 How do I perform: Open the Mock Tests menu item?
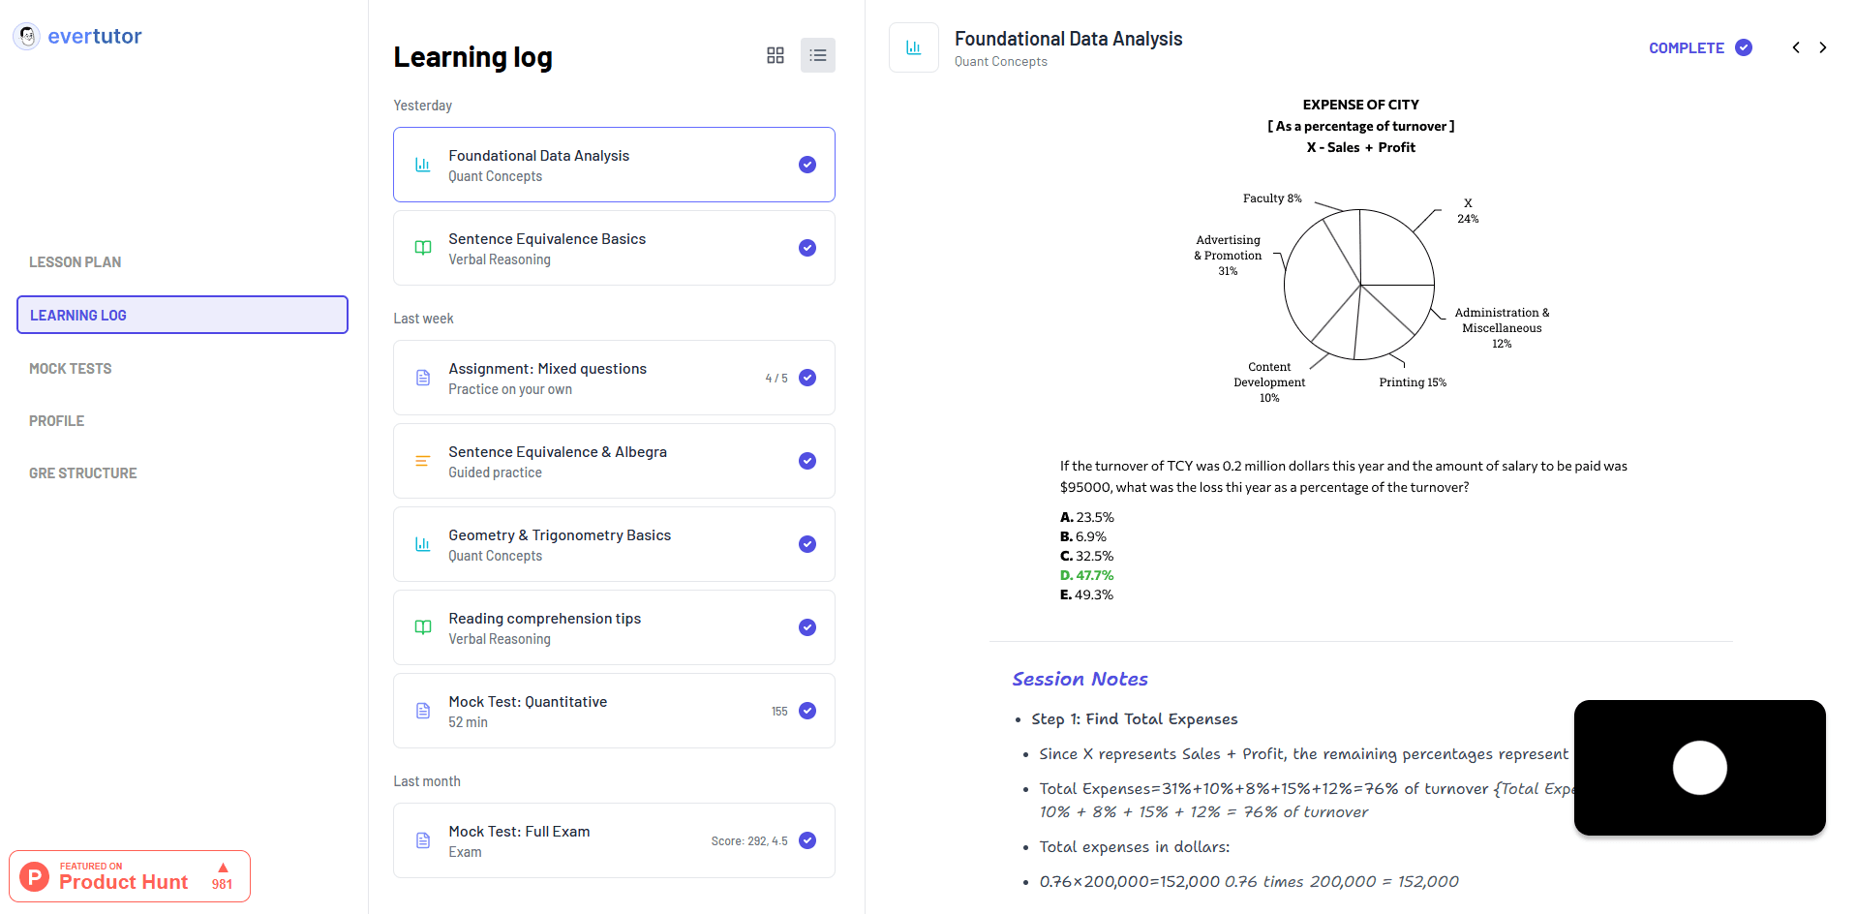point(71,369)
